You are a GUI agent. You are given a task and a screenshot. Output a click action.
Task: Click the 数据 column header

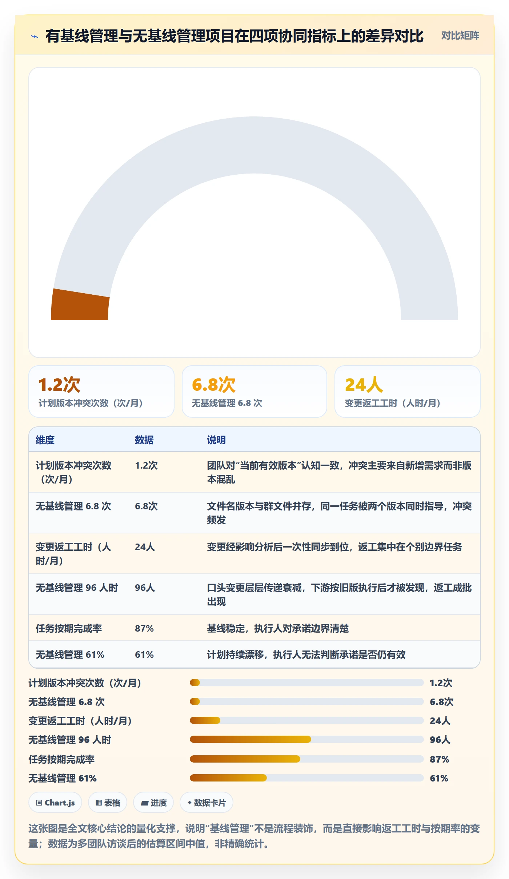pyautogui.click(x=144, y=440)
